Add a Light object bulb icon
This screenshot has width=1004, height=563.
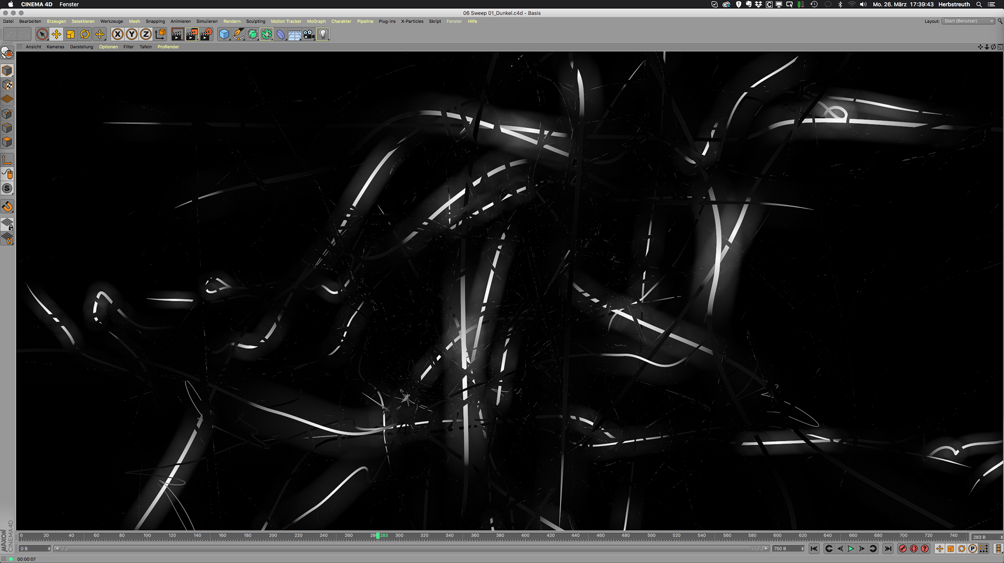[x=323, y=35]
